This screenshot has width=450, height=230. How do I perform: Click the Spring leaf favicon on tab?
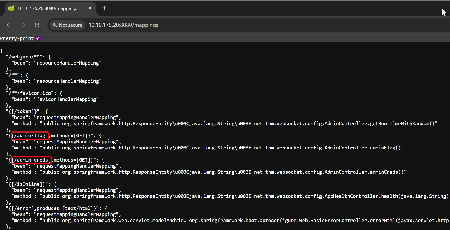point(11,8)
